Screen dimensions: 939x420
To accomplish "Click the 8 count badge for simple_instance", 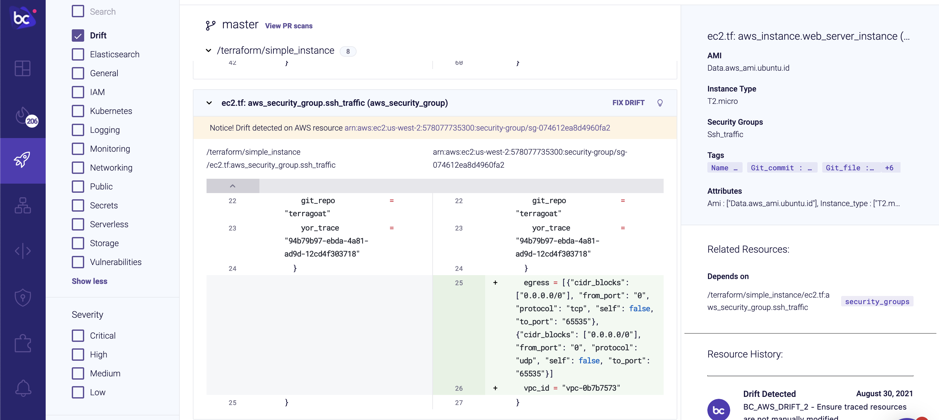I will pyautogui.click(x=348, y=52).
